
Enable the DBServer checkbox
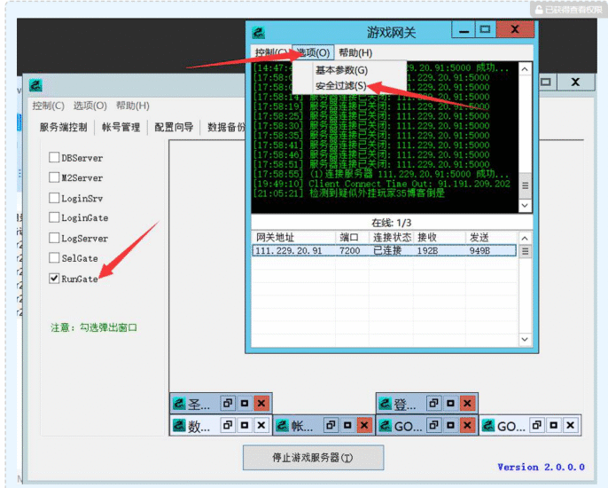(54, 157)
